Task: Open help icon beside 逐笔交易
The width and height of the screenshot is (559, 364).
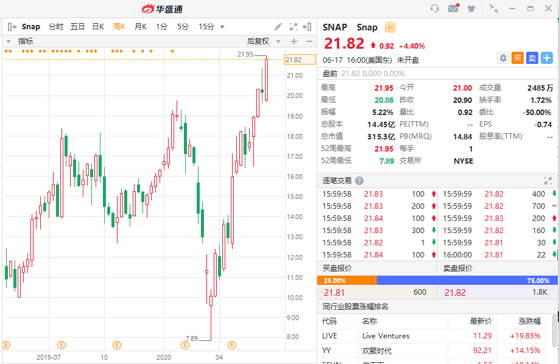Action: (x=359, y=181)
